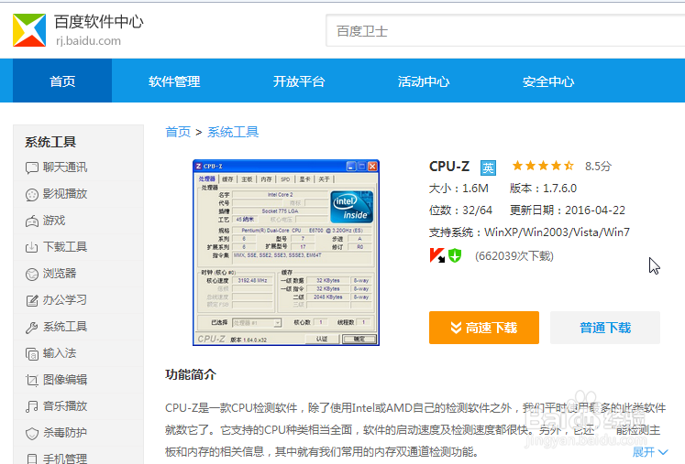Screen dimensions: 685x464
Task: Select 音乐播放 category in sidebar
Action: (65, 406)
